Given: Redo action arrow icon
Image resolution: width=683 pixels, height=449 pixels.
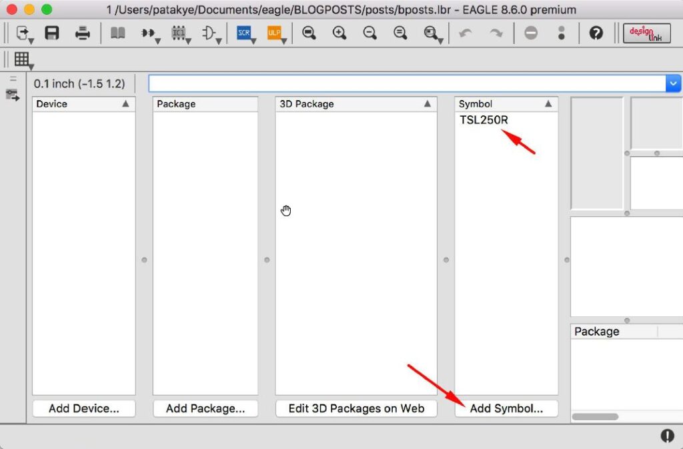Looking at the screenshot, I should point(496,33).
